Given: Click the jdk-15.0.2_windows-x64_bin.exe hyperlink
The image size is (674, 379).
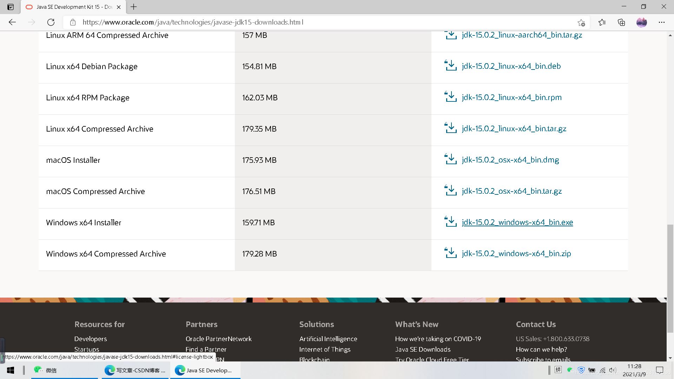Looking at the screenshot, I should [517, 222].
